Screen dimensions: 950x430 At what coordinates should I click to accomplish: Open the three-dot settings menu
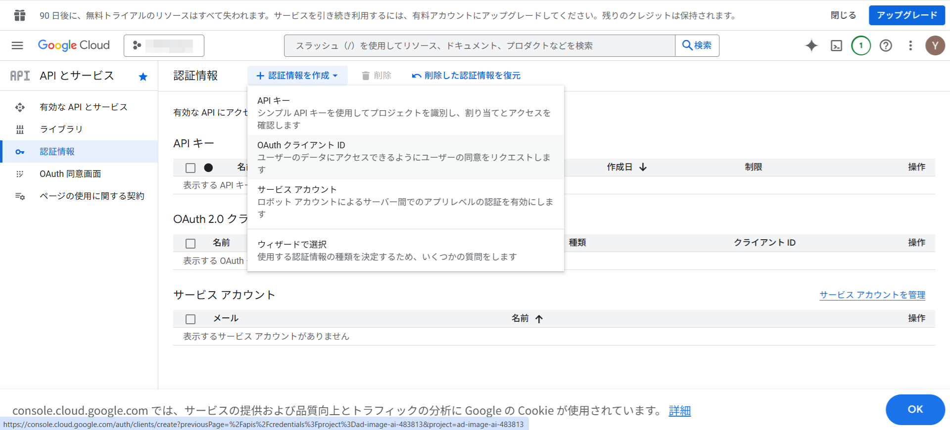click(910, 45)
